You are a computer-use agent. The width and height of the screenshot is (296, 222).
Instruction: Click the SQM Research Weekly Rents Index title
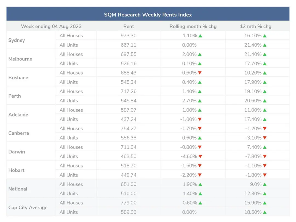point(148,15)
